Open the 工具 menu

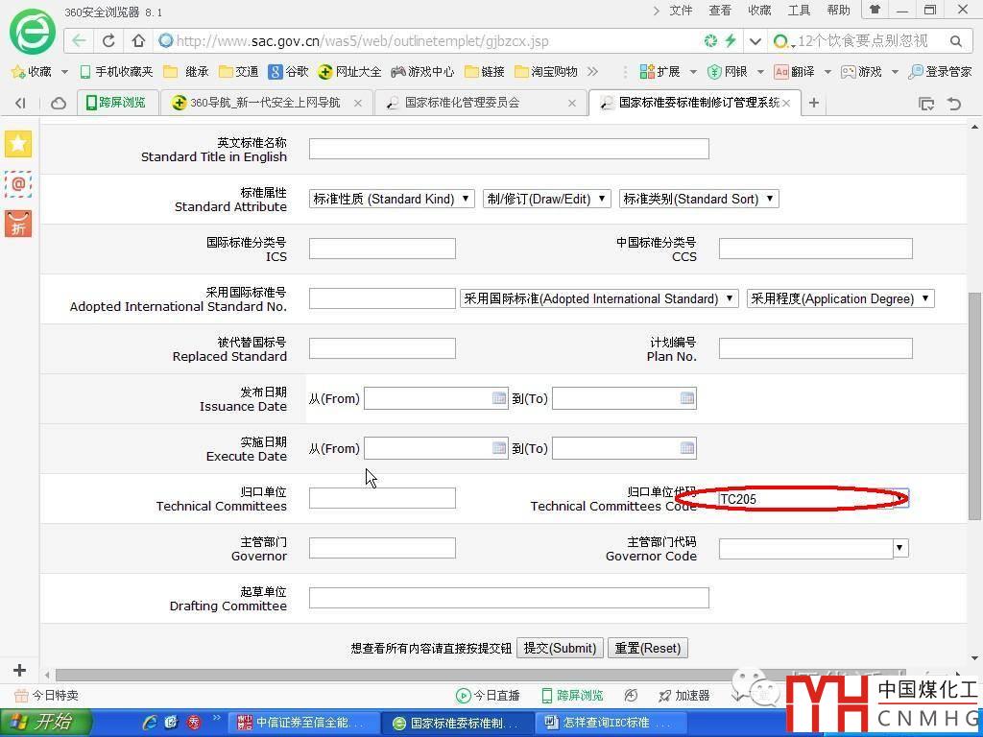click(x=799, y=11)
